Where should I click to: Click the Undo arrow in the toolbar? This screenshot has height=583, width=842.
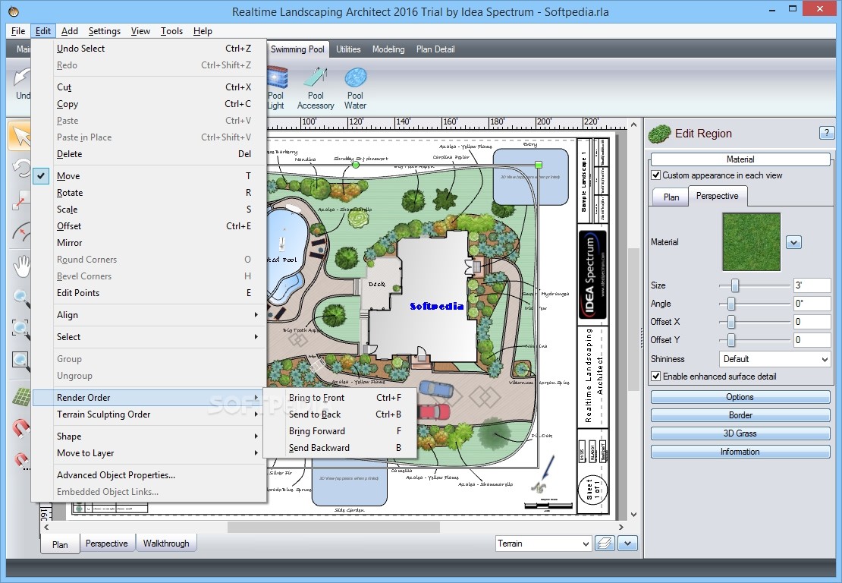coord(21,84)
